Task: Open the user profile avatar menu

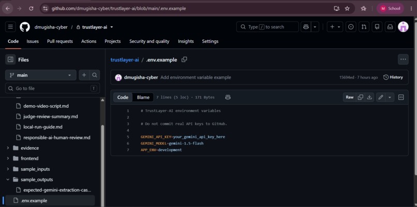Action: coord(403,27)
